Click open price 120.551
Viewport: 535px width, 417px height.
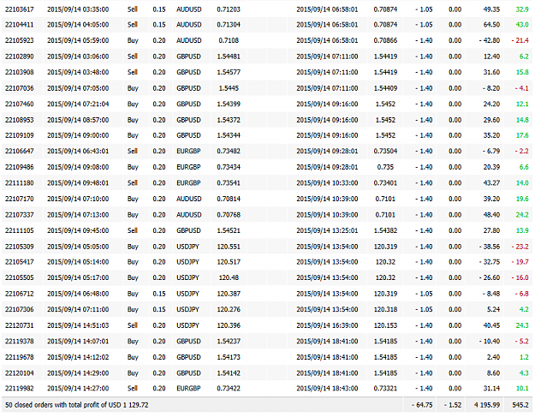point(229,247)
